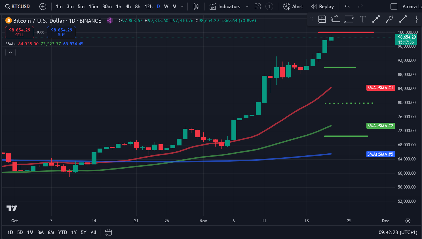Click the SMAs:SMA #2 green label
Screen dimensions: 422x239
[380, 126]
